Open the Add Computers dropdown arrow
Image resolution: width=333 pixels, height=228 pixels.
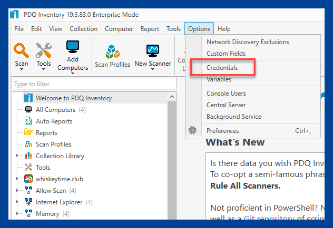(x=73, y=73)
